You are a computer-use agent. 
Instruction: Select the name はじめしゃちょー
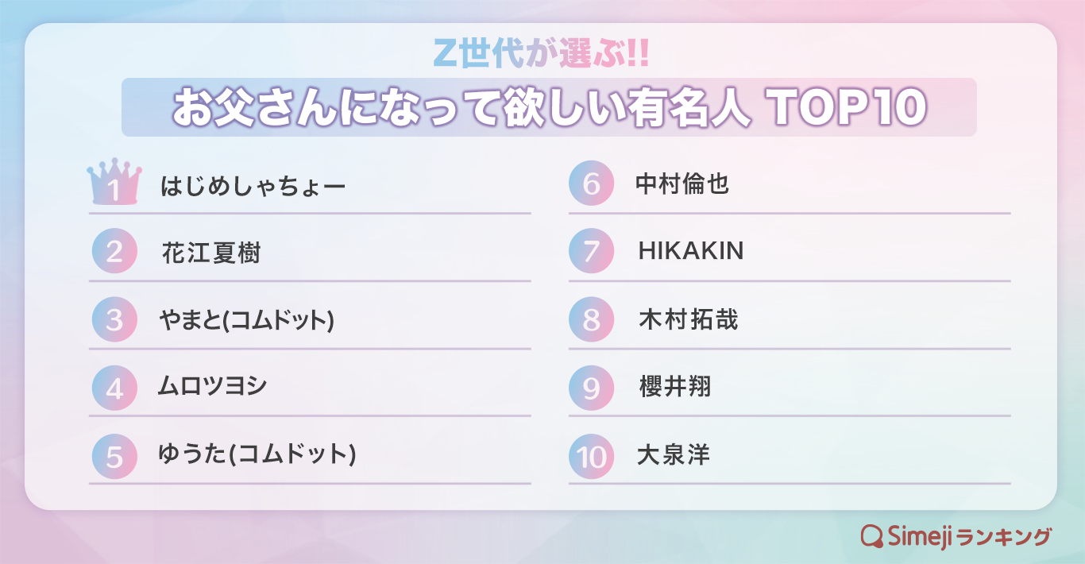pyautogui.click(x=253, y=187)
